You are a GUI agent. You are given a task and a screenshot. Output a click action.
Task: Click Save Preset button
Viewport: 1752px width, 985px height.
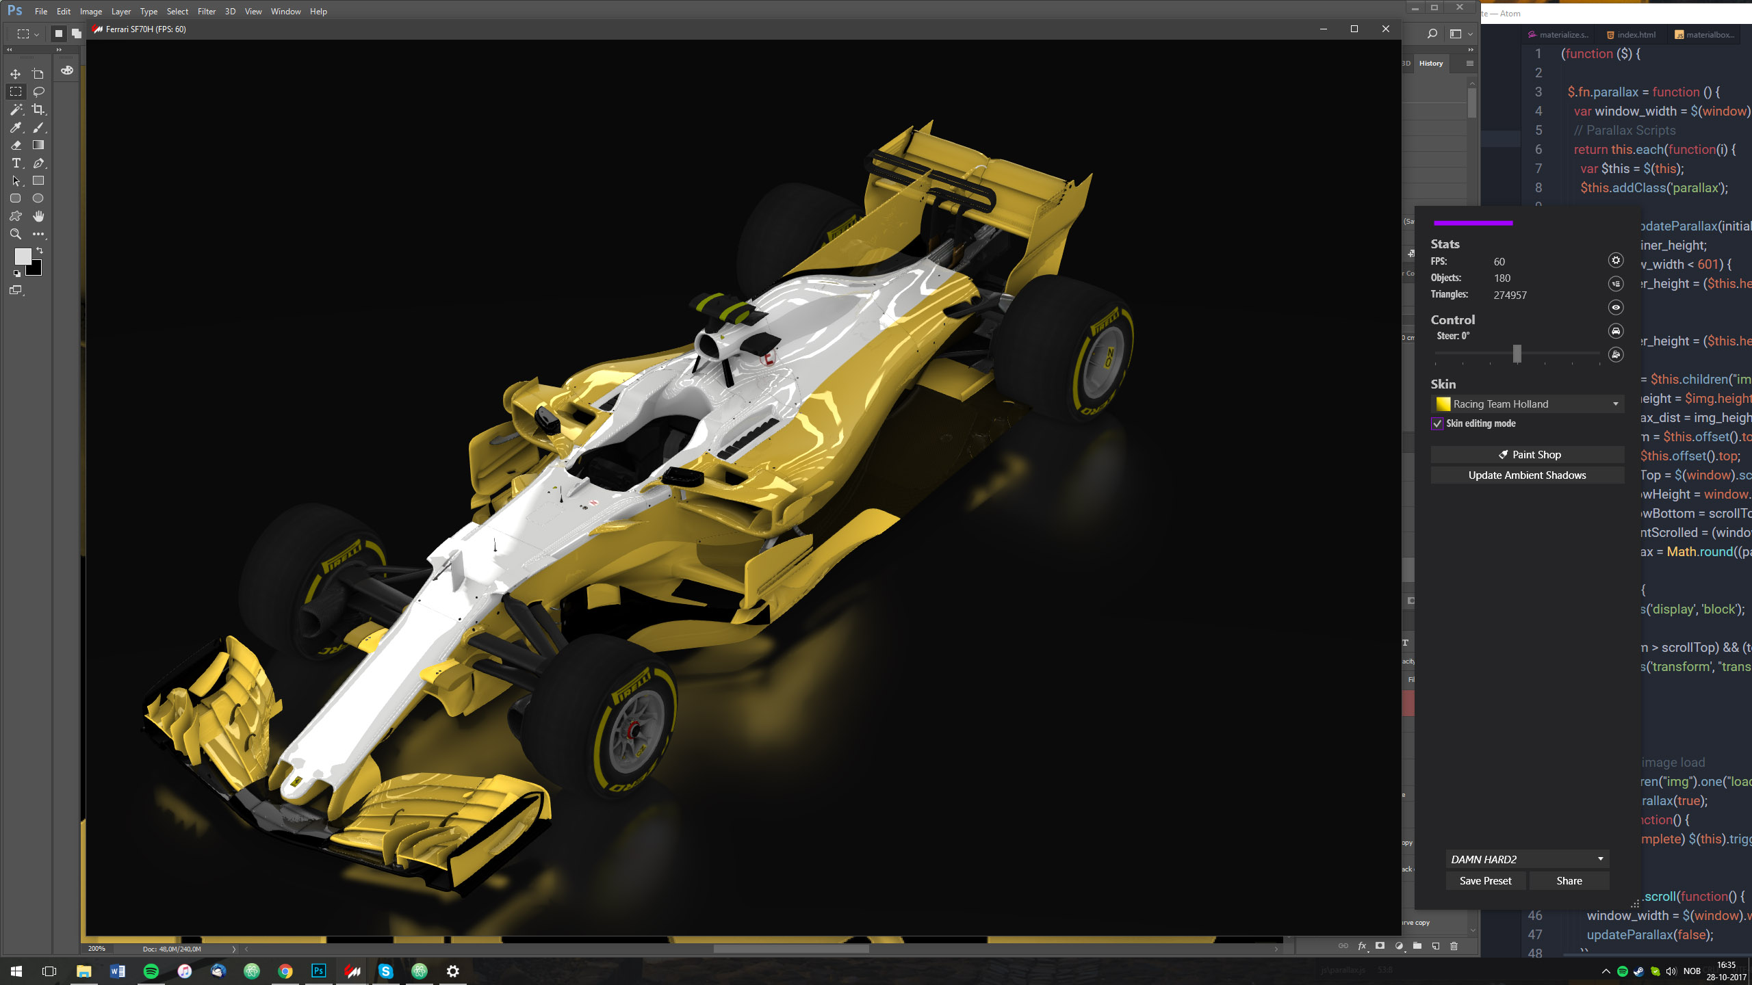tap(1486, 881)
